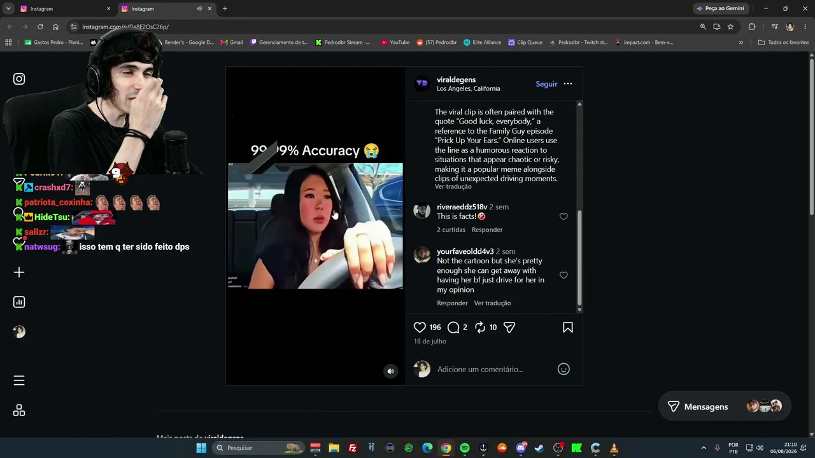Click Ver tradução under the post caption
This screenshot has width=815, height=458.
pos(453,187)
